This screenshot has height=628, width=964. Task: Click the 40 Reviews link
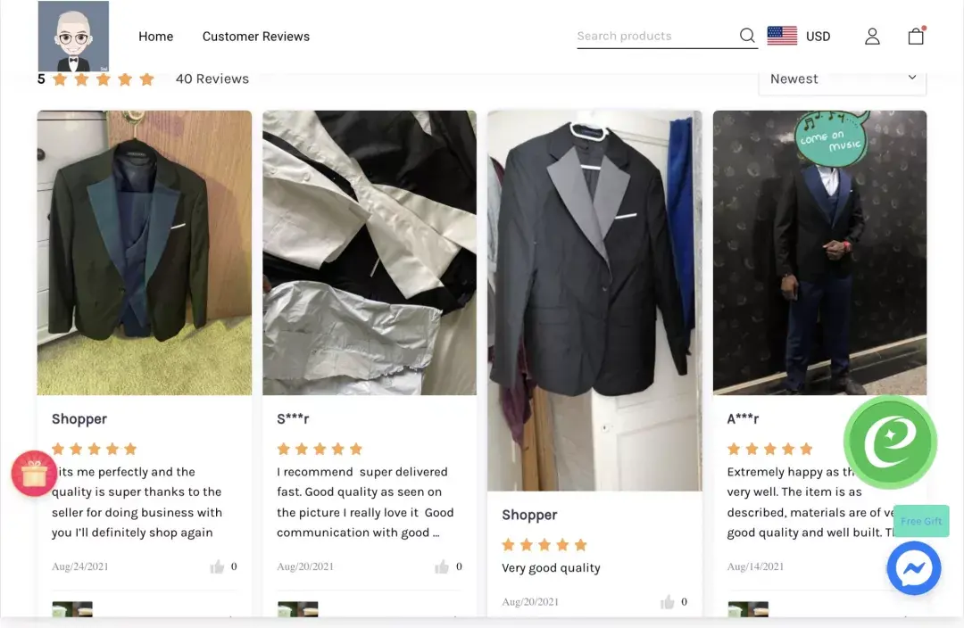point(212,78)
